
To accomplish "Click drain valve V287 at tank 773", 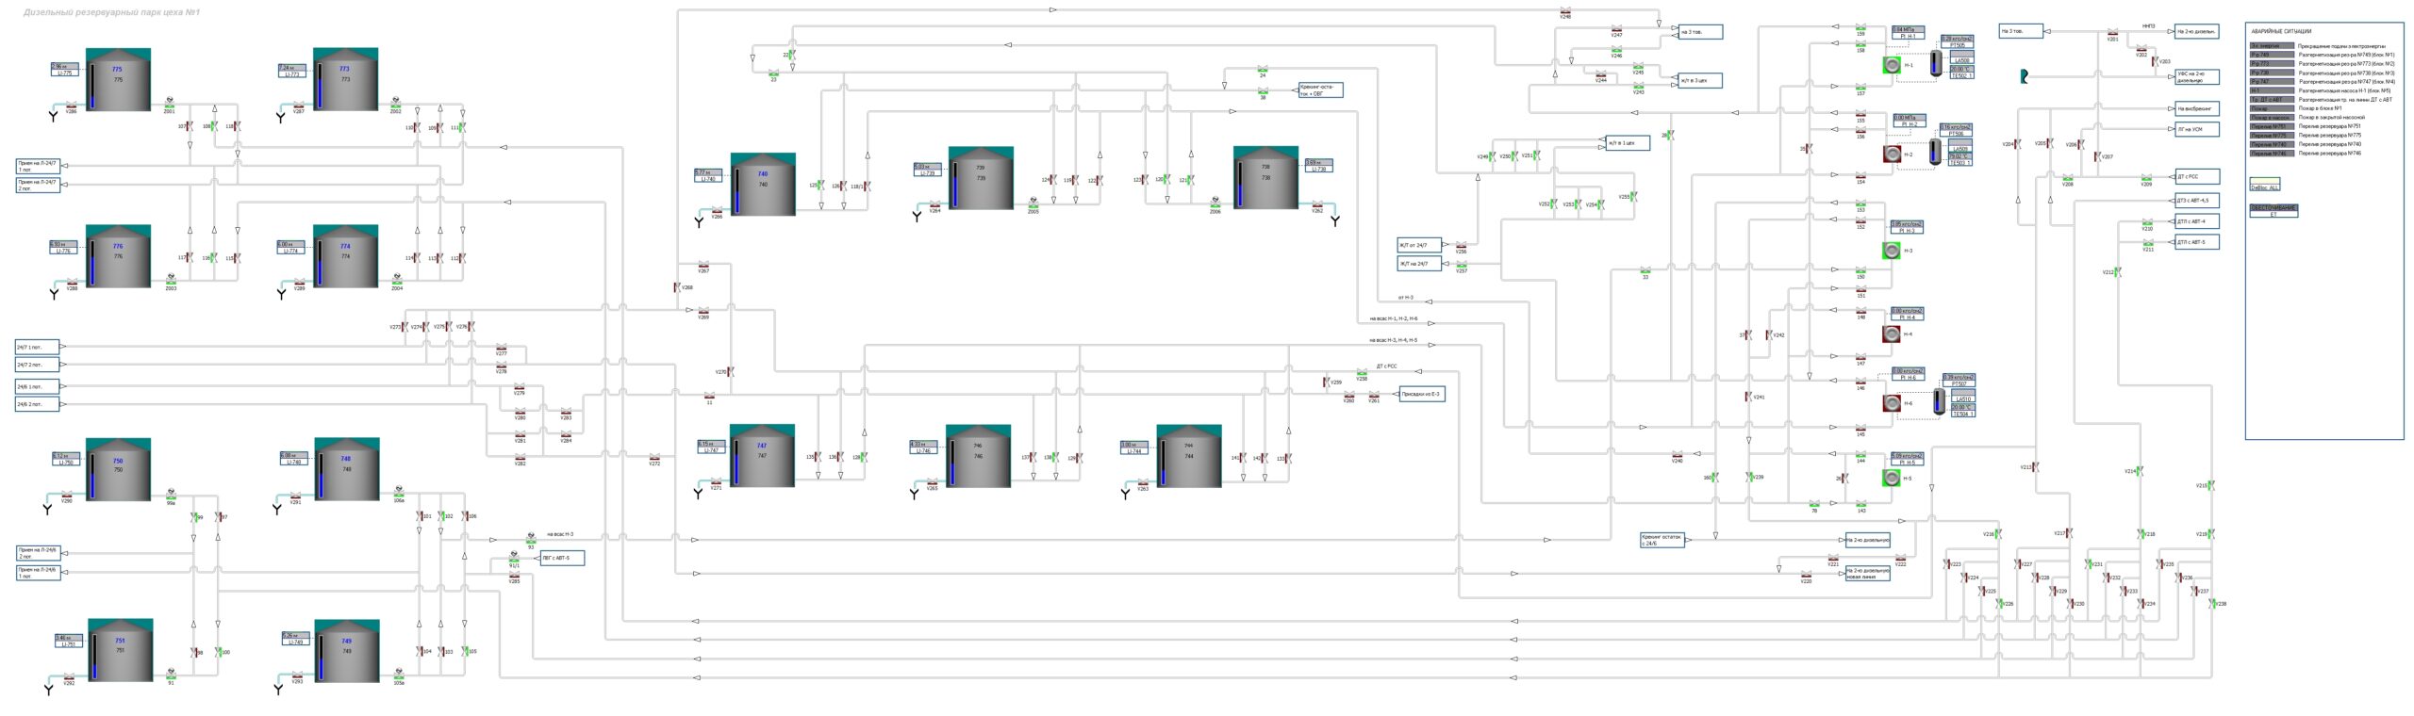I will (298, 106).
